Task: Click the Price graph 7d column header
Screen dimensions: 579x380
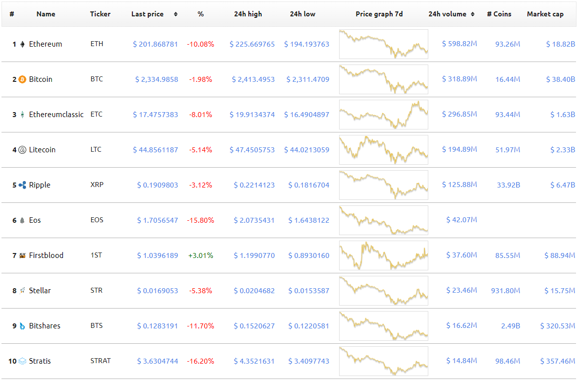Action: pyautogui.click(x=379, y=14)
